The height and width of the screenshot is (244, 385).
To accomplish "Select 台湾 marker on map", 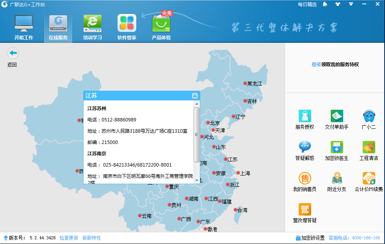I will pyautogui.click(x=235, y=210).
